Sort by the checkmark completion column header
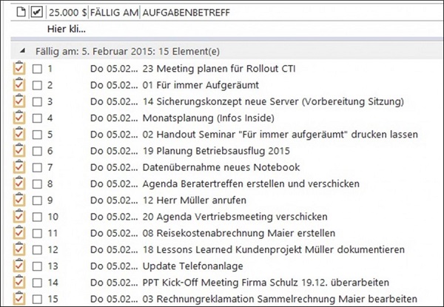 point(37,12)
